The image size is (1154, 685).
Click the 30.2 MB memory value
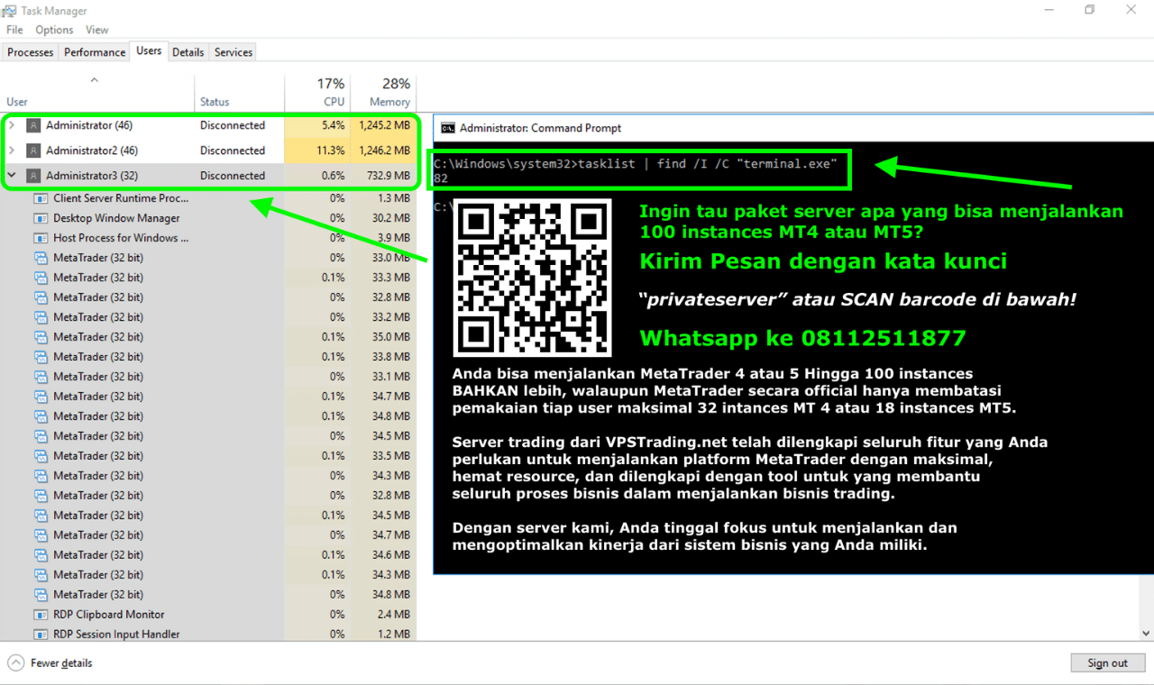[393, 218]
